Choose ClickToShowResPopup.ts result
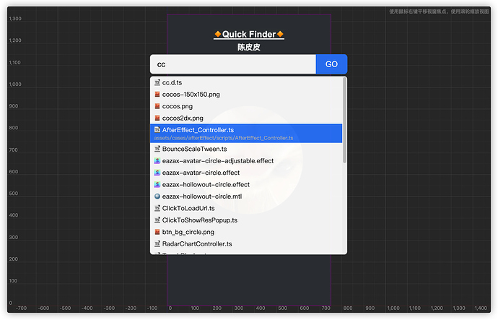This screenshot has height=320, width=498. pos(246,220)
